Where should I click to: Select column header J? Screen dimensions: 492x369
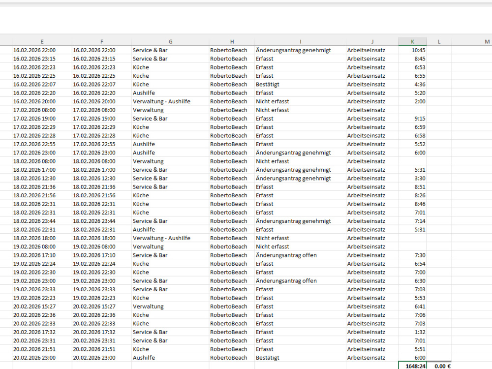click(x=372, y=41)
